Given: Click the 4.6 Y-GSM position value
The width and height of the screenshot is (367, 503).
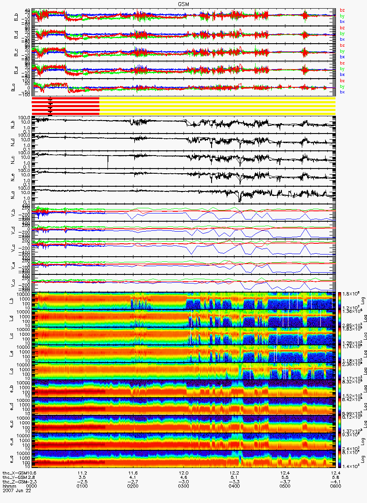Looking at the screenshot, I should (183, 478).
